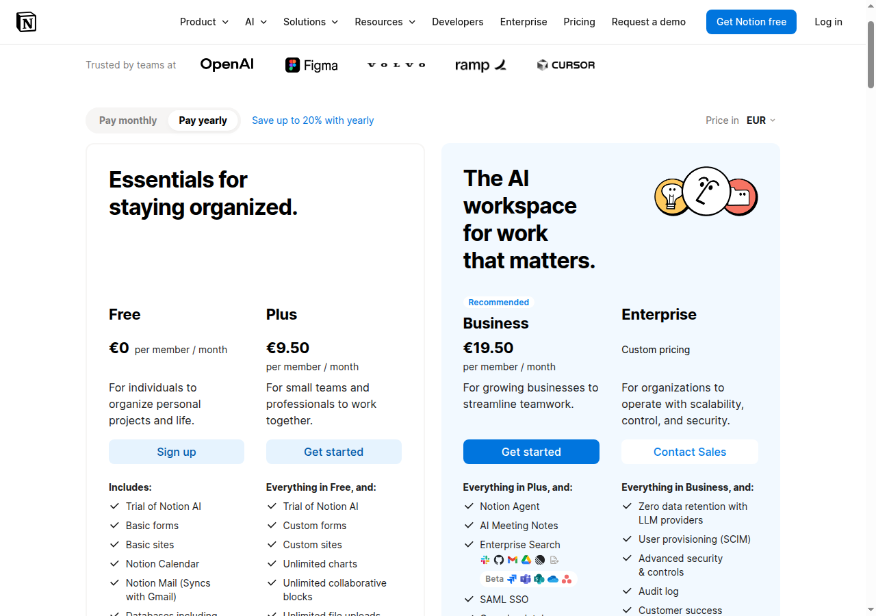Click the Cursor logo

coord(566,65)
